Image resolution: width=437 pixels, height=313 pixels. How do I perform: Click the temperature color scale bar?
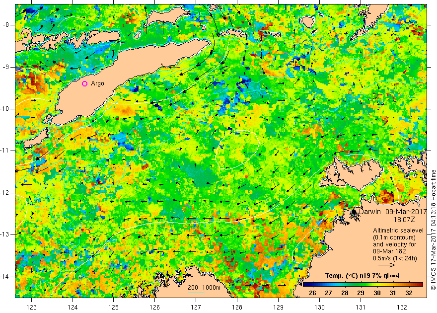click(x=363, y=284)
